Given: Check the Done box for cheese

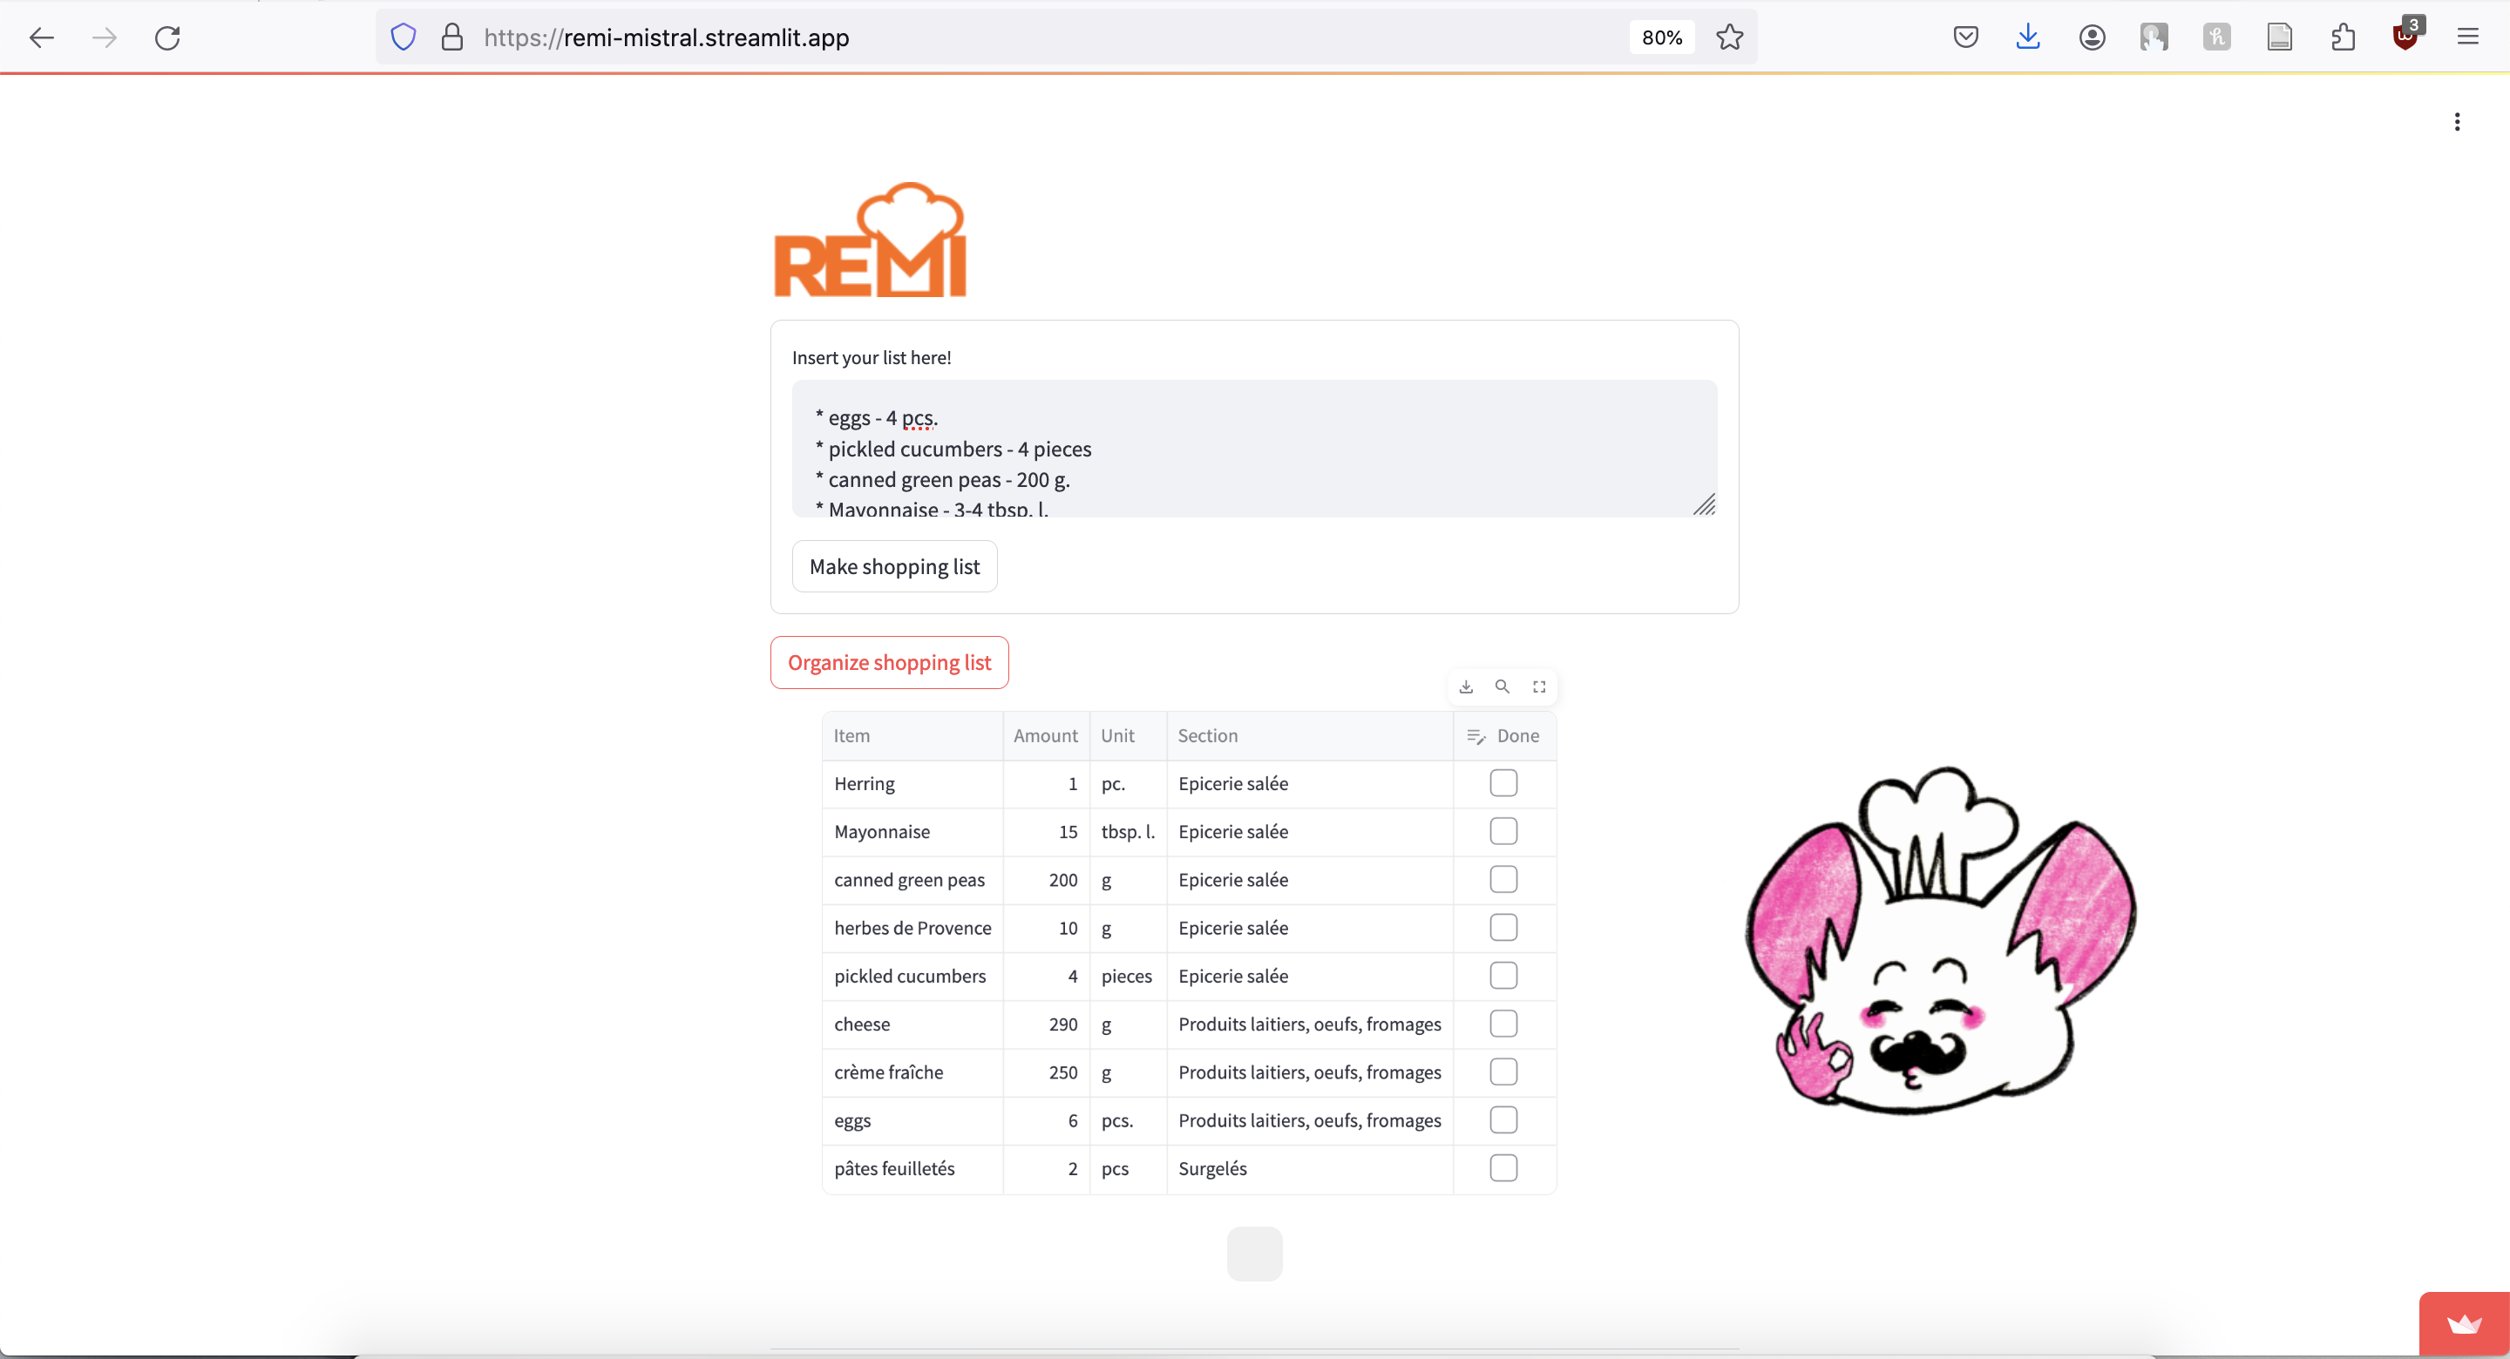Looking at the screenshot, I should pyautogui.click(x=1503, y=1024).
